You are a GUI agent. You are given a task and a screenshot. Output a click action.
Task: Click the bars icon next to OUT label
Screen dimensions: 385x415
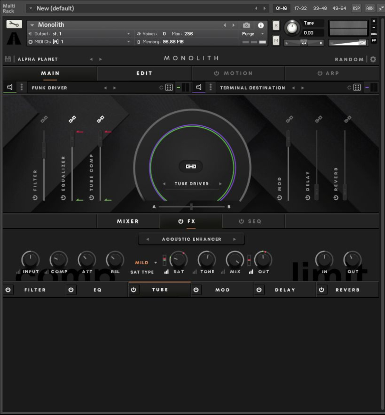point(251,272)
